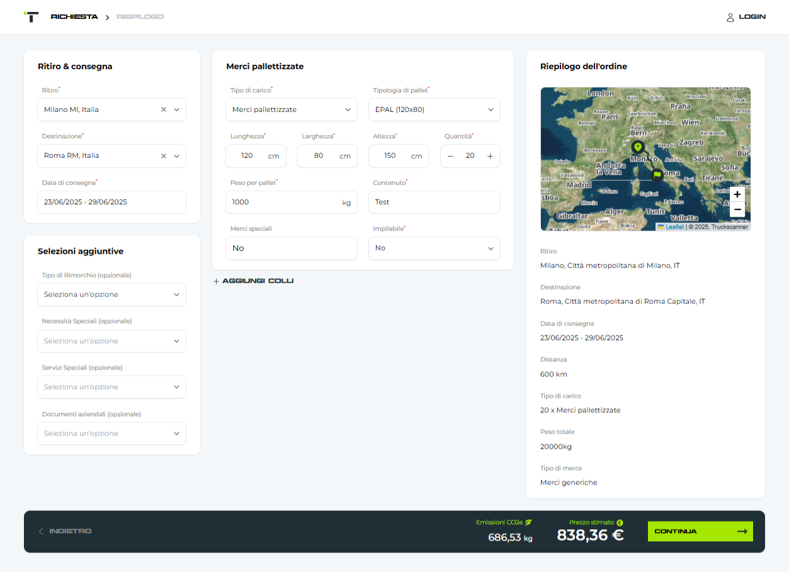789x572 pixels.
Task: Open the Impilabile dropdown
Action: coord(434,249)
